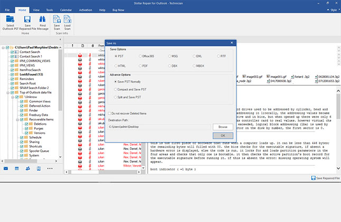Select SPAM Search Folder 2
Image resolution: width=341 pixels, height=222 pixels.
34,88
